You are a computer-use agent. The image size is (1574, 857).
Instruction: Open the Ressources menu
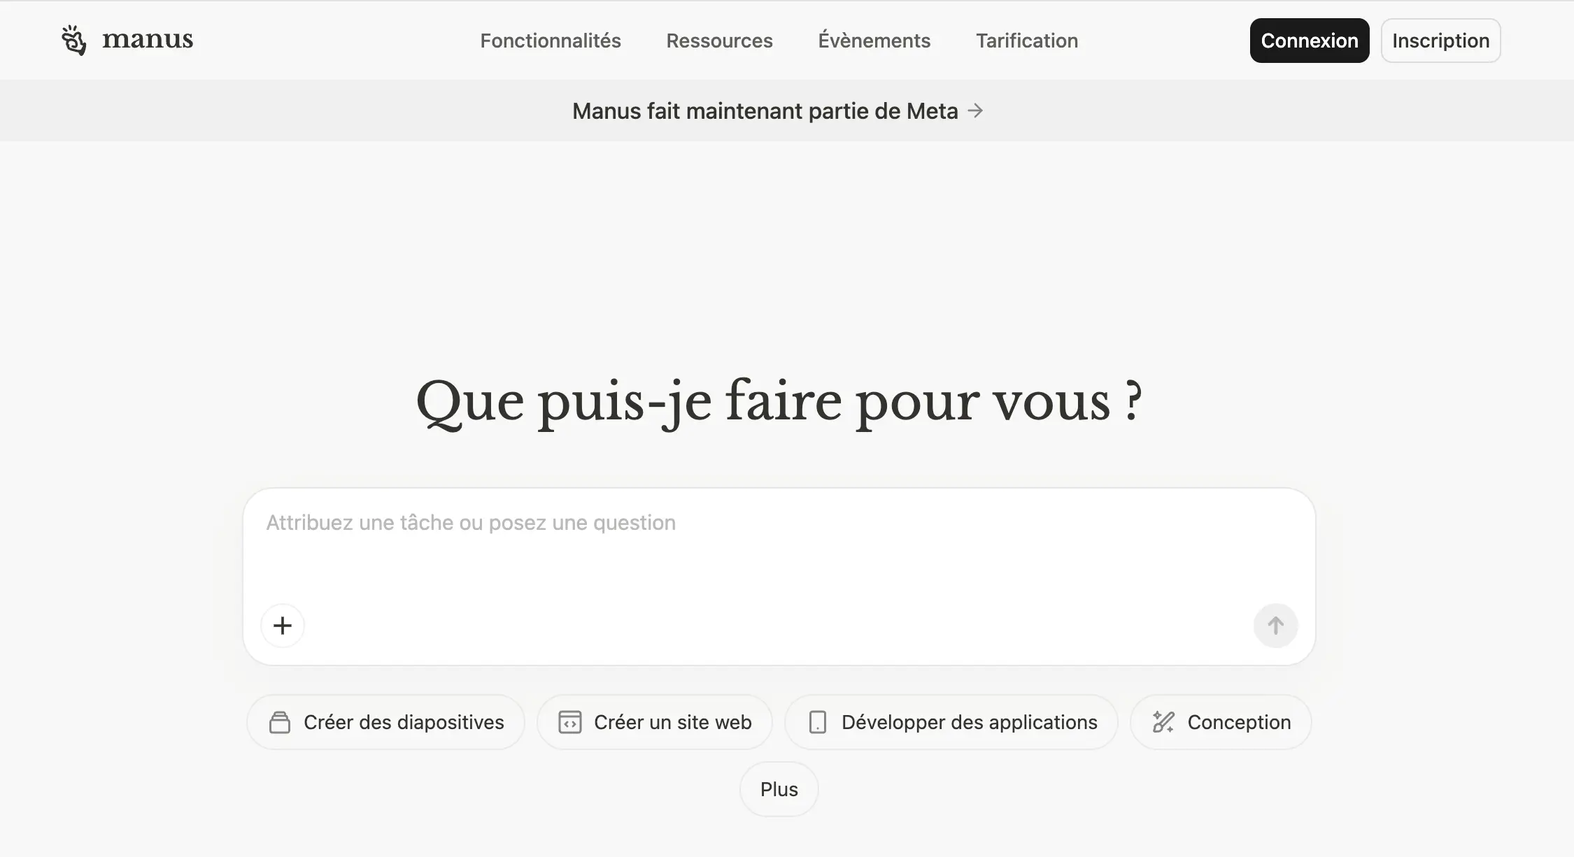719,41
